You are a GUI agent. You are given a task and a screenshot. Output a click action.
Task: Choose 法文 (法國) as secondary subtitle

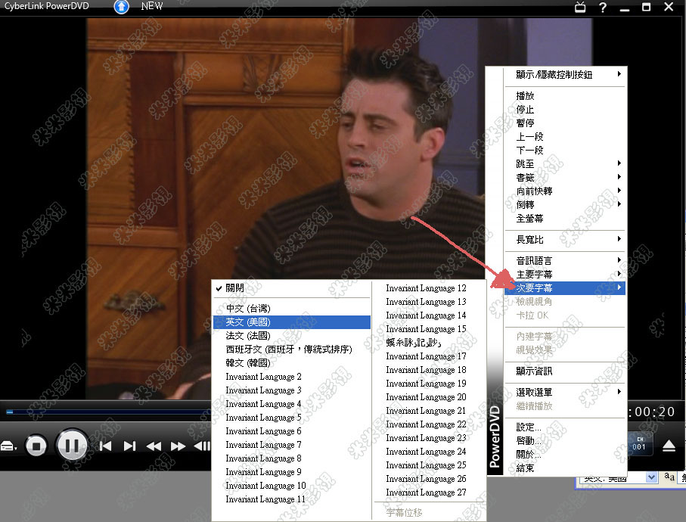click(x=292, y=336)
